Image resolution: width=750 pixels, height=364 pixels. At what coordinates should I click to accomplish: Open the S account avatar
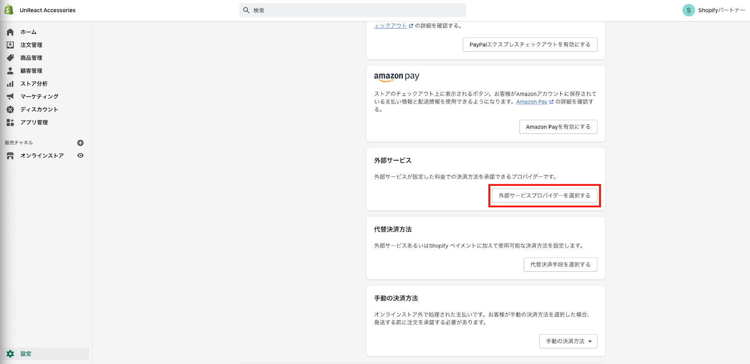pyautogui.click(x=689, y=10)
